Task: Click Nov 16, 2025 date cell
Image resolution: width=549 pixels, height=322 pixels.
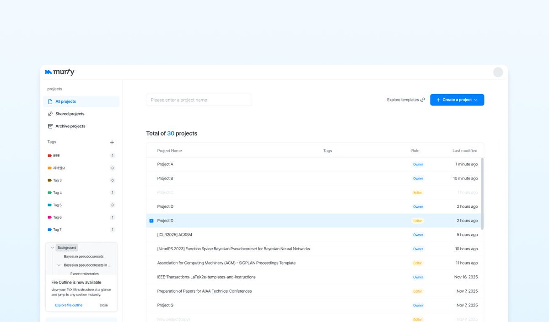Action: 466,277
